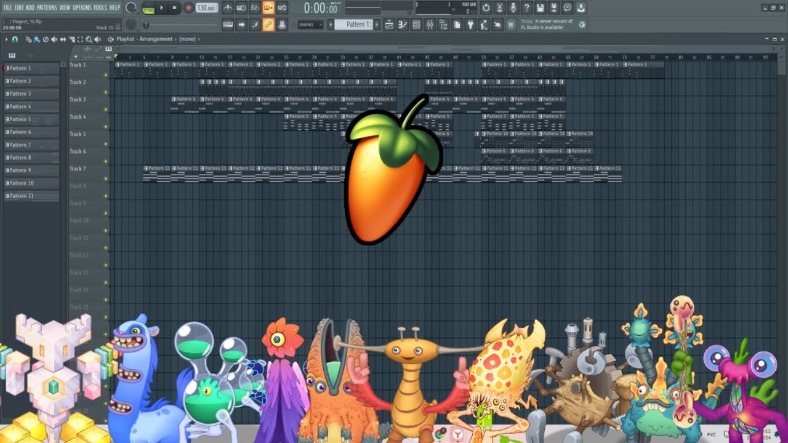
Task: Click the 0:00:00 time display
Action: [x=321, y=8]
